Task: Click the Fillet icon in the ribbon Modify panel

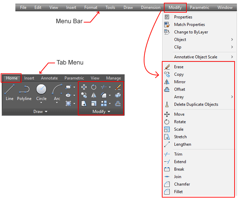Action: coord(104,95)
